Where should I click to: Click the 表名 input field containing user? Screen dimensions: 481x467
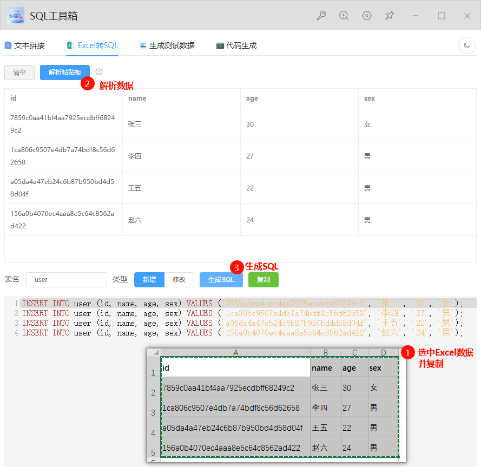(67, 280)
